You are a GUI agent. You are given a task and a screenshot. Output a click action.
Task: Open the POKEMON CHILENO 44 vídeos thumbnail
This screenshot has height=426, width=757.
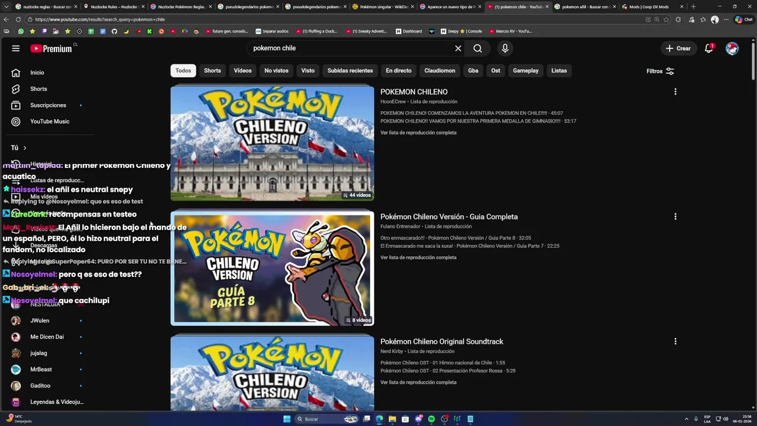pyautogui.click(x=272, y=143)
